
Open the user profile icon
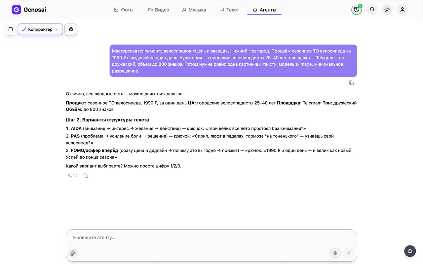[x=402, y=10]
